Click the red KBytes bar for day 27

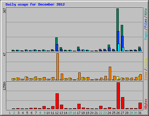[x=123, y=103]
